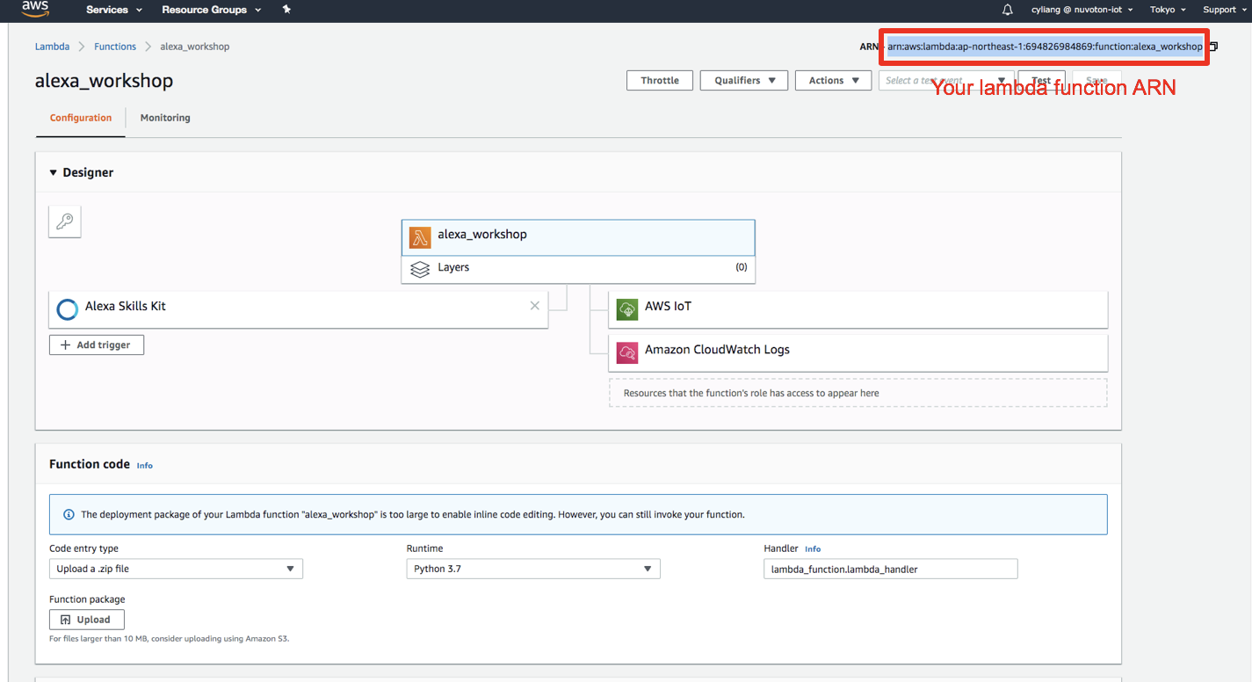Switch to the Configuration tab
The width and height of the screenshot is (1252, 682).
(x=81, y=118)
